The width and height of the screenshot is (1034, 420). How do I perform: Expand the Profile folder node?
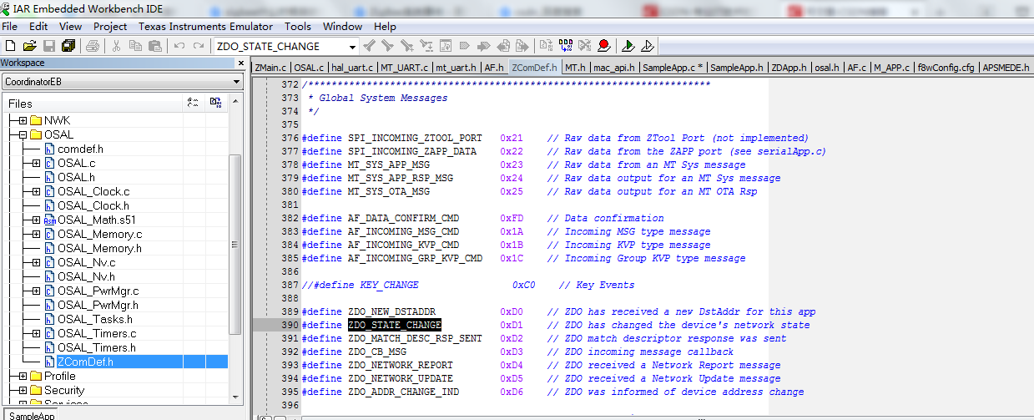click(x=23, y=376)
